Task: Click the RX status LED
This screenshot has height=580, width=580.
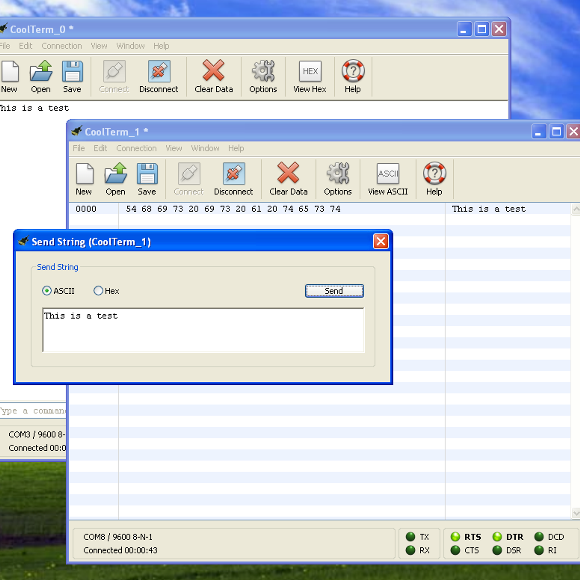Action: tap(410, 550)
